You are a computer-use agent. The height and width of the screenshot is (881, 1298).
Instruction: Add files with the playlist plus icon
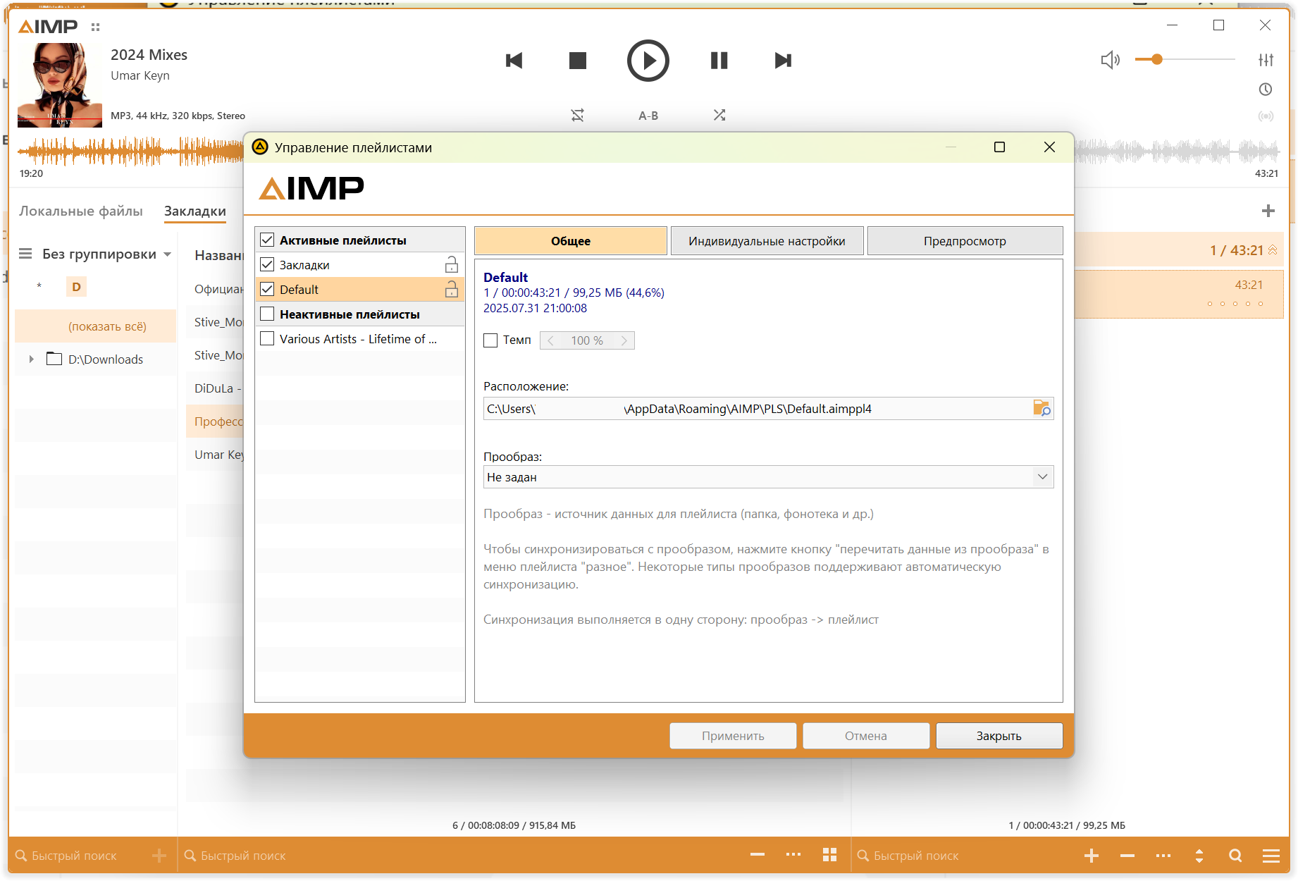tap(1092, 856)
